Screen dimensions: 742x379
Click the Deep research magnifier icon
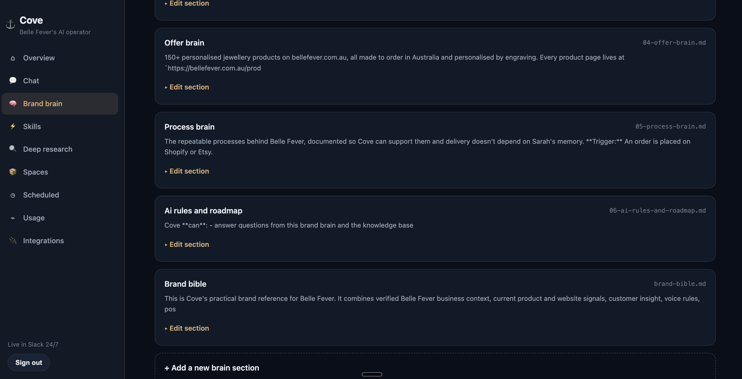[x=13, y=149]
